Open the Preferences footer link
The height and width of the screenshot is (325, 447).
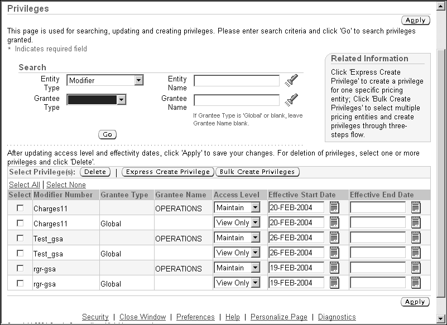point(195,317)
